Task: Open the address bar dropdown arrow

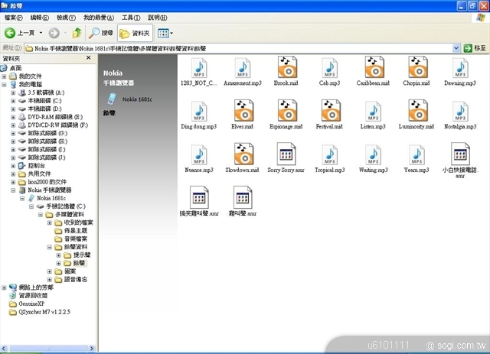Action: tap(456, 48)
